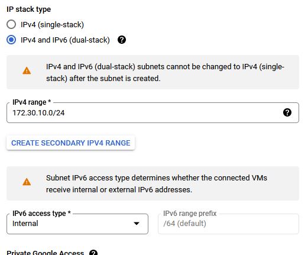Select the IPv4 (single-stack) radio button
The width and height of the screenshot is (308, 255).
point(11,24)
